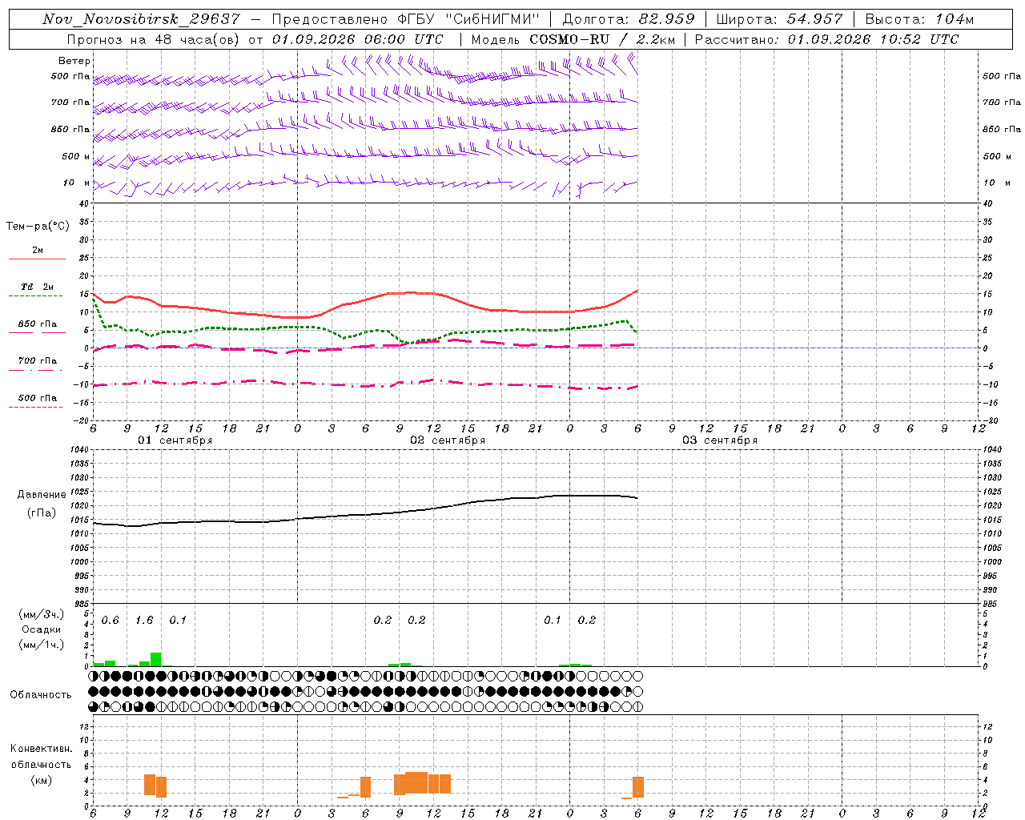The width and height of the screenshot is (1025, 820).
Task: Select the 0.6 precipitation amount value
Action: pos(110,621)
